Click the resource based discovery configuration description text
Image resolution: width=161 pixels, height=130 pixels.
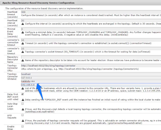44,8
